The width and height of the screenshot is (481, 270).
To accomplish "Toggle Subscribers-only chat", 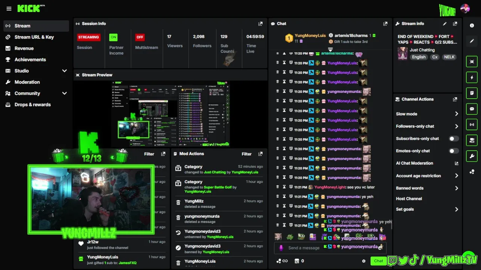I will (x=454, y=139).
